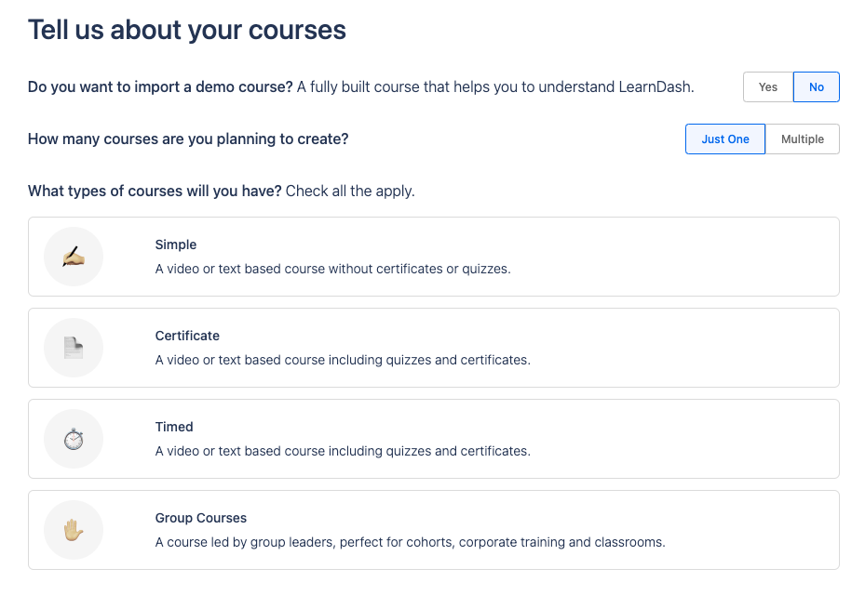Screen dimensions: 865x595
Task: Choose Multiple courses option
Action: click(803, 139)
